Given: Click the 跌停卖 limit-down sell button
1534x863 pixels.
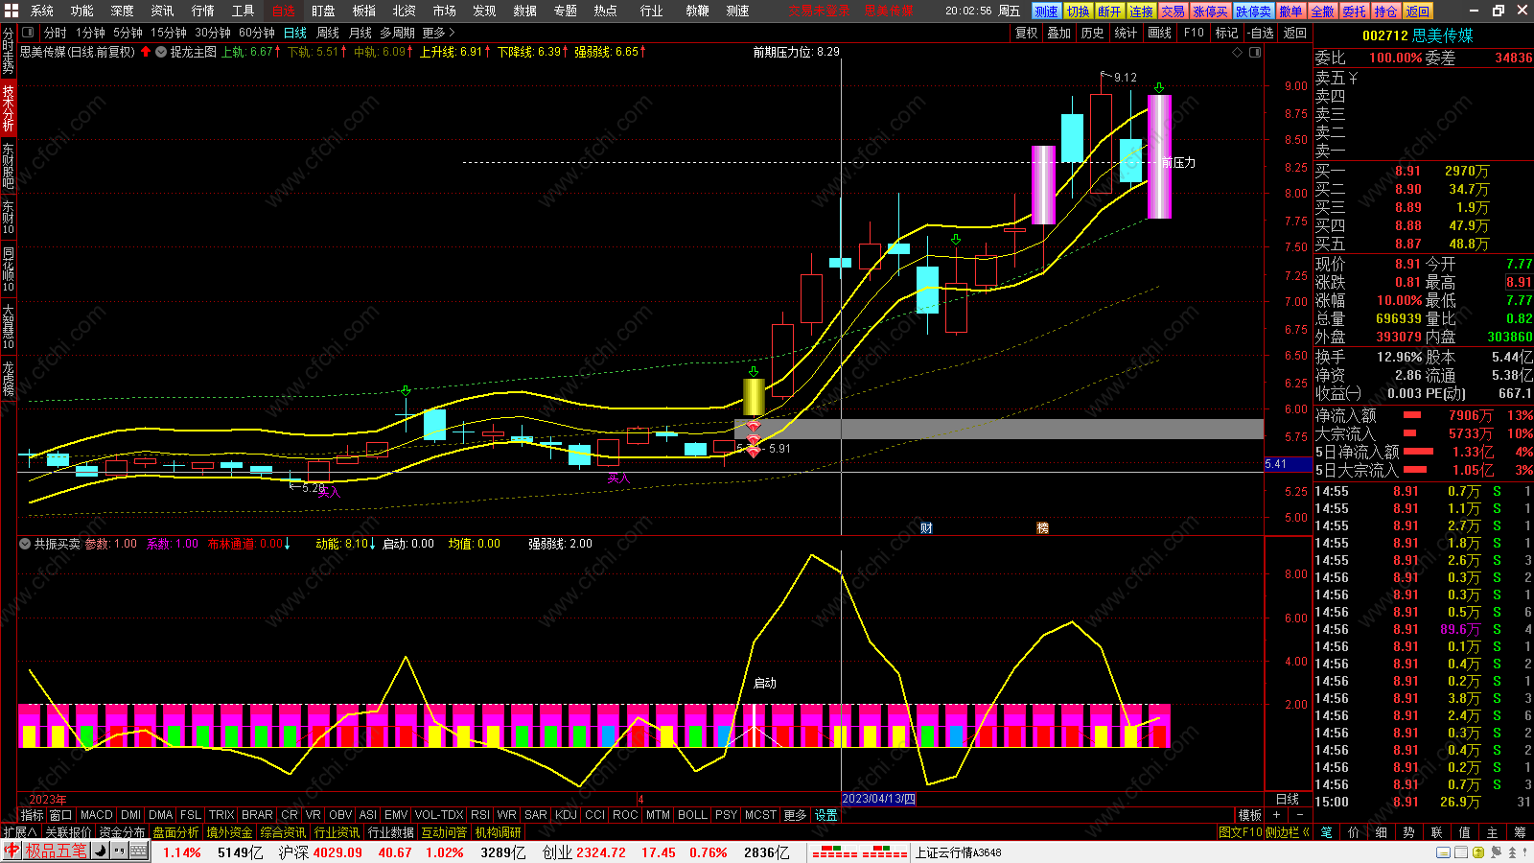Looking at the screenshot, I should (1253, 11).
